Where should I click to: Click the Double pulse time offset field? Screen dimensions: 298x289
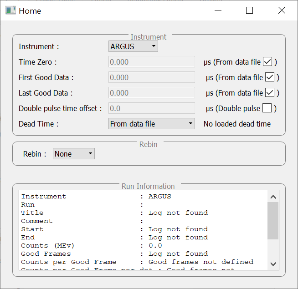(x=151, y=108)
